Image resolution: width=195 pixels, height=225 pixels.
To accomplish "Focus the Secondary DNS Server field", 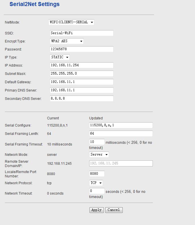I will (x=81, y=99).
